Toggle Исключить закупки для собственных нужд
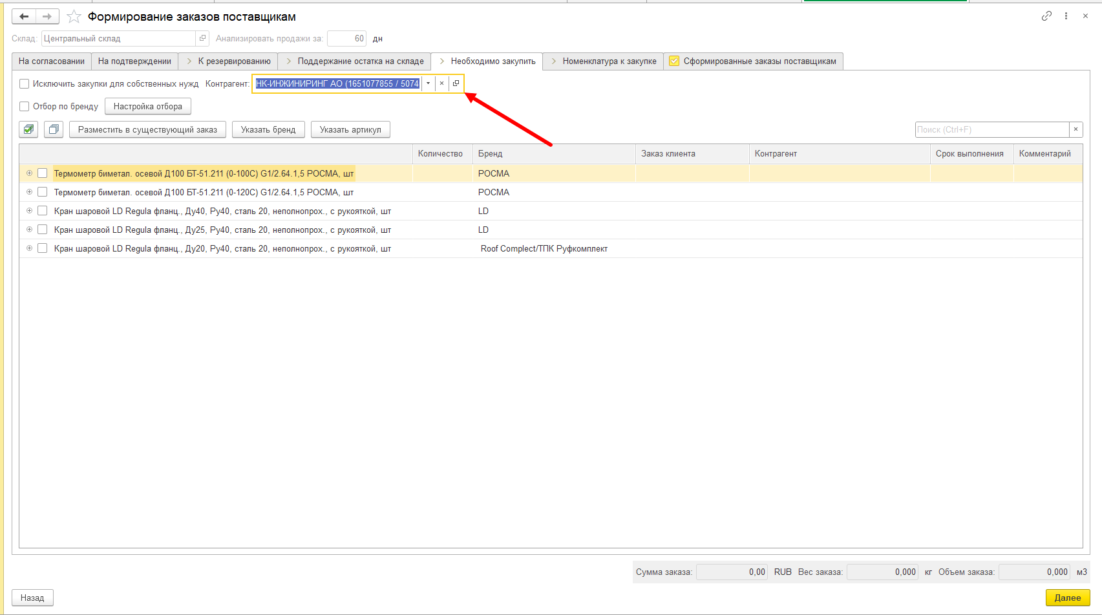Screen dimensions: 1102x615 pyautogui.click(x=25, y=83)
